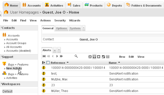164x95 pixels.
Task: Open Account Groups sidebar link
Action: (16, 43)
